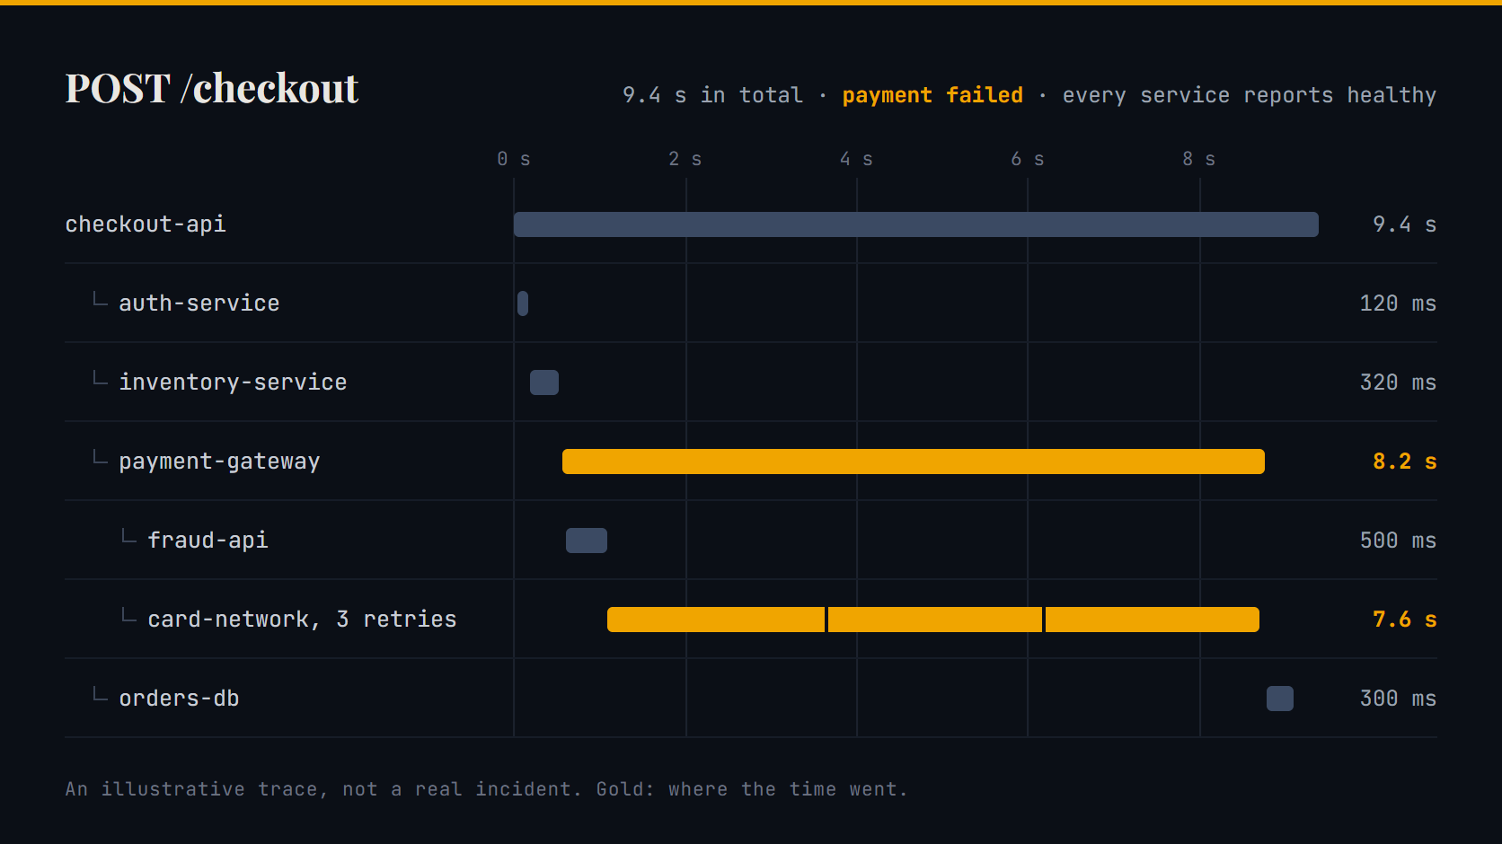1502x844 pixels.
Task: Click the "0 s" axis label
Action: (x=514, y=159)
